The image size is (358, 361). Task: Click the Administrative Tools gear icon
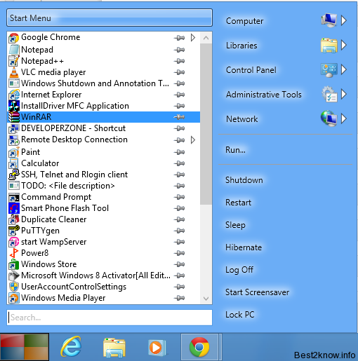pos(329,94)
